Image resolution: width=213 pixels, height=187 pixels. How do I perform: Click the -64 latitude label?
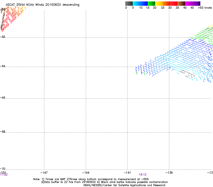[x=3, y=66]
